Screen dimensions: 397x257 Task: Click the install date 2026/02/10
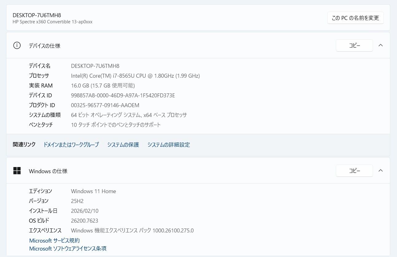pyautogui.click(x=85, y=211)
